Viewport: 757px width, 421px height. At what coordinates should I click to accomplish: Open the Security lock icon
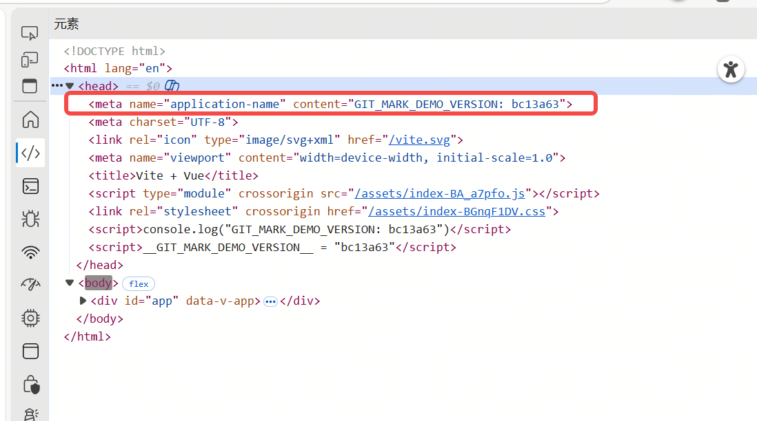click(x=31, y=385)
